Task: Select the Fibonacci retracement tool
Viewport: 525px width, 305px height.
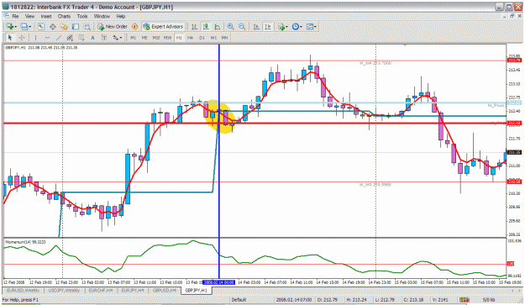Action: pos(81,38)
